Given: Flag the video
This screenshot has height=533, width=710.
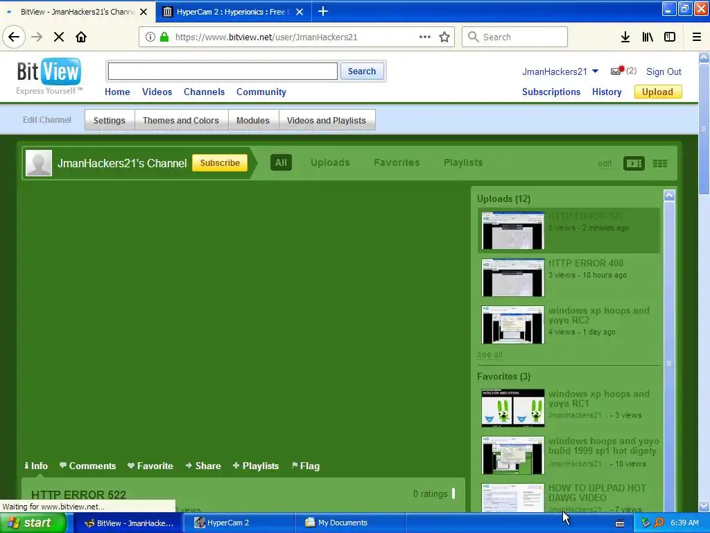Looking at the screenshot, I should point(306,466).
